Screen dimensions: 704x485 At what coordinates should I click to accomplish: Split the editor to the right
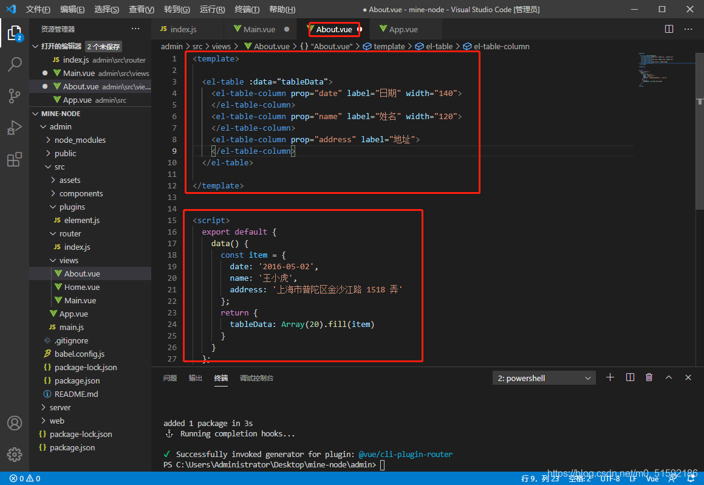pyautogui.click(x=669, y=29)
